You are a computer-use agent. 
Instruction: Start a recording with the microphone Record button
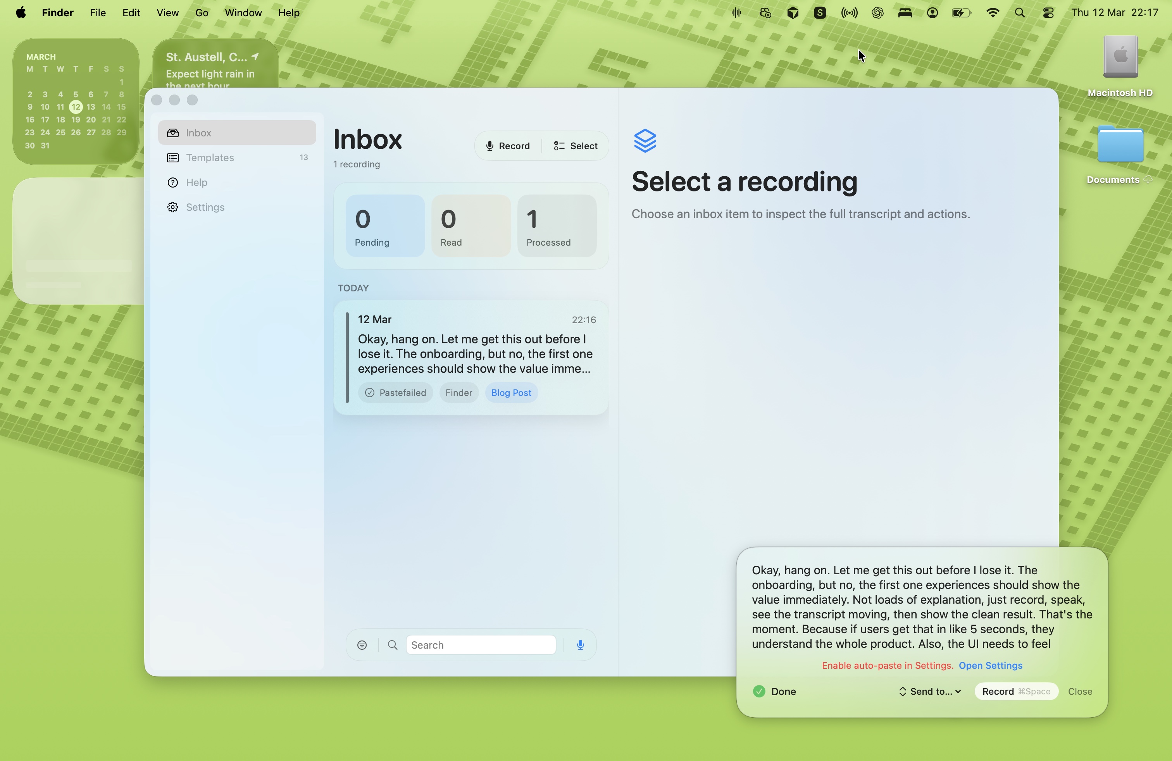pyautogui.click(x=508, y=146)
